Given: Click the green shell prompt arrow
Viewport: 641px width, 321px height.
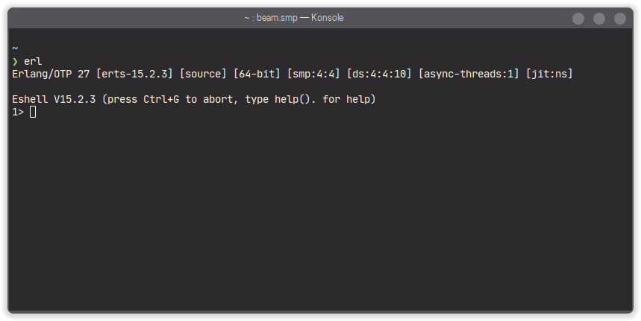Looking at the screenshot, I should [x=15, y=61].
